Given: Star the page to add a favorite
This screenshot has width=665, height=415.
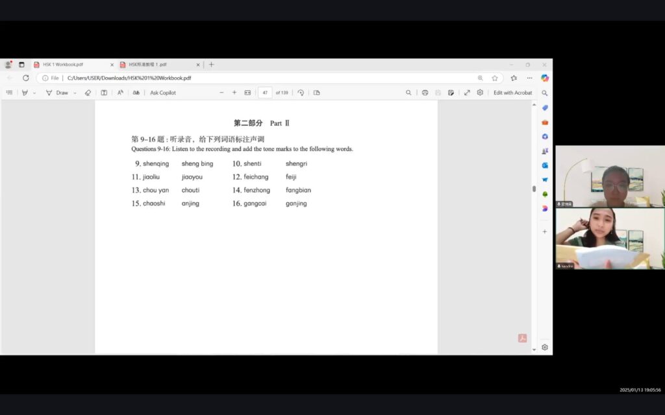Looking at the screenshot, I should pos(494,77).
